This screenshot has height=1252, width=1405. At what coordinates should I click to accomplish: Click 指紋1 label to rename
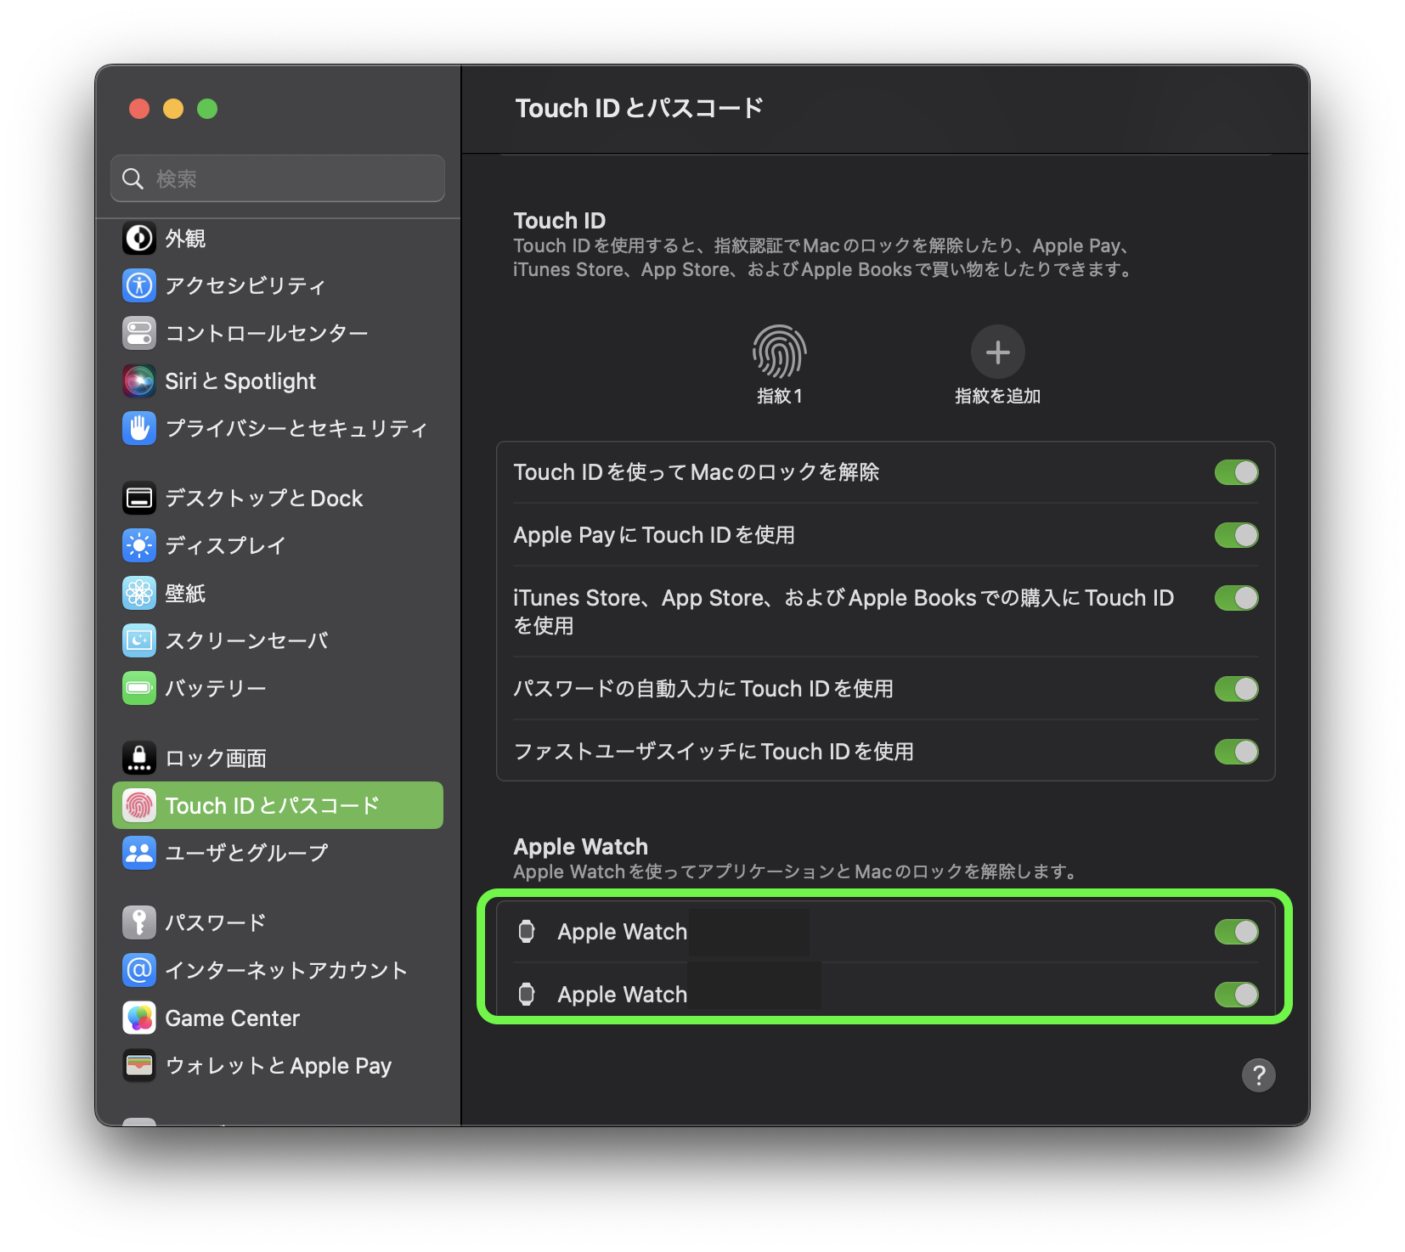779,396
